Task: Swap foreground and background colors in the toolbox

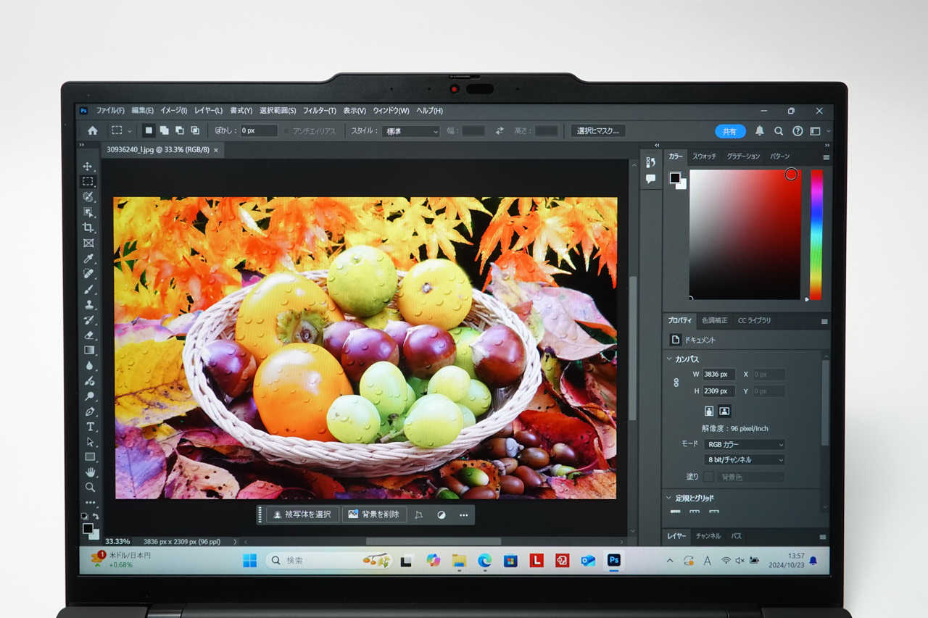Action: pyautogui.click(x=96, y=517)
